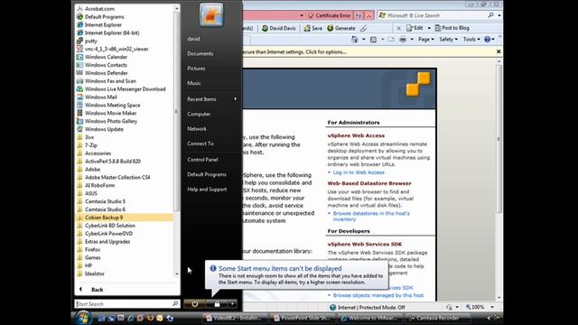Screen dimensions: 578x325
Task: Launch Default Programs in the programs list
Action: [104, 16]
